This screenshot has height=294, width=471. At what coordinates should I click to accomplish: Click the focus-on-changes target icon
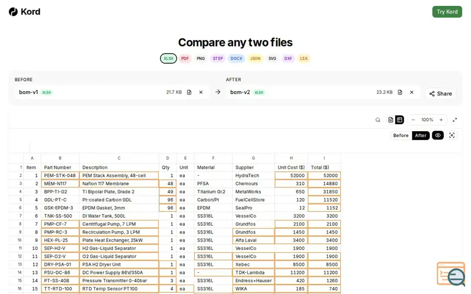[x=452, y=135]
